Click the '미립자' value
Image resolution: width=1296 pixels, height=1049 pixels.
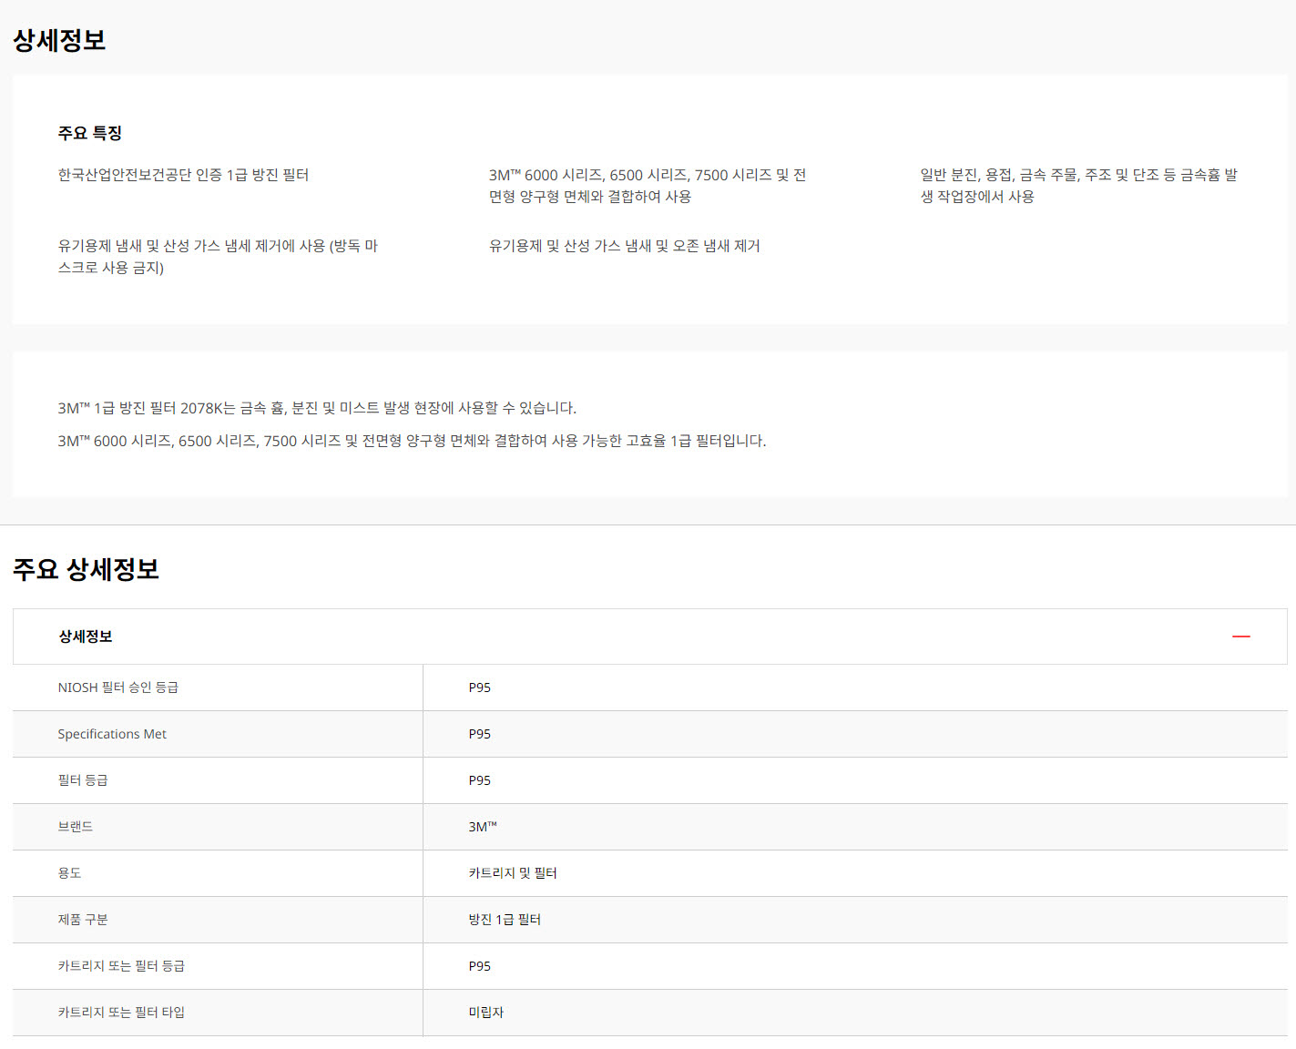click(x=486, y=1013)
